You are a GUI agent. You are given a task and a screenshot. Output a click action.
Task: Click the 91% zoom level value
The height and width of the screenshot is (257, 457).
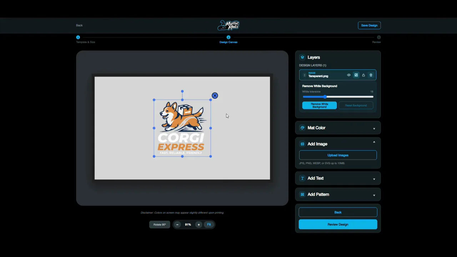188,225
